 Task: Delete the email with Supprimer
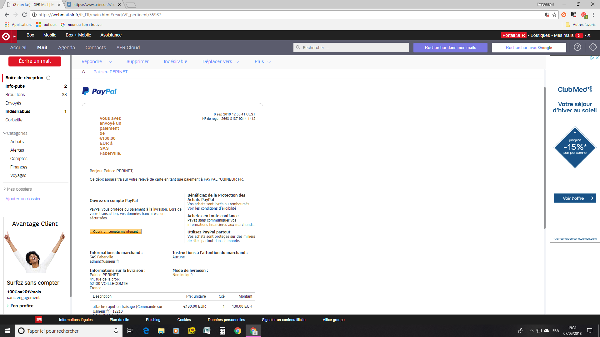(137, 61)
